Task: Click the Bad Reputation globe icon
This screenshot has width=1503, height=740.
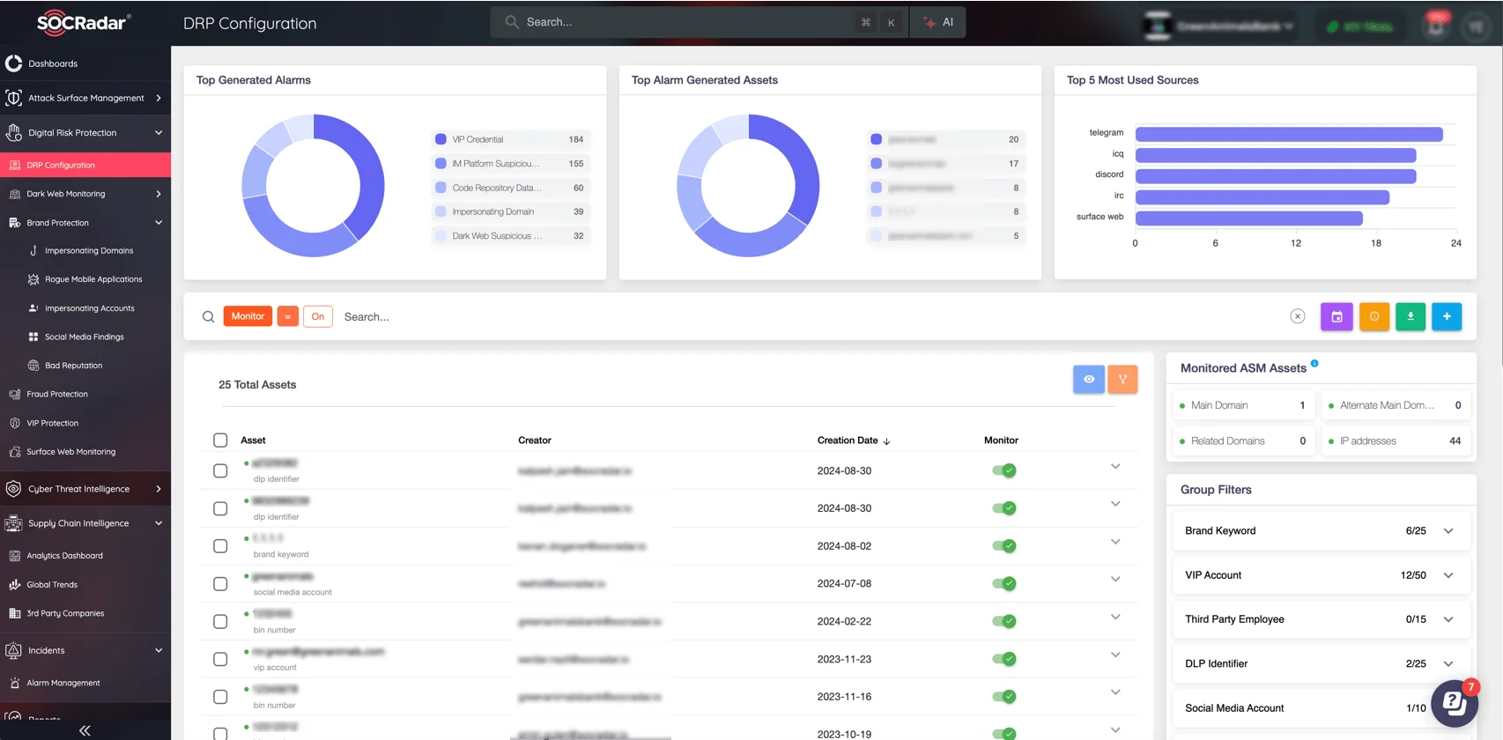Action: pos(33,366)
